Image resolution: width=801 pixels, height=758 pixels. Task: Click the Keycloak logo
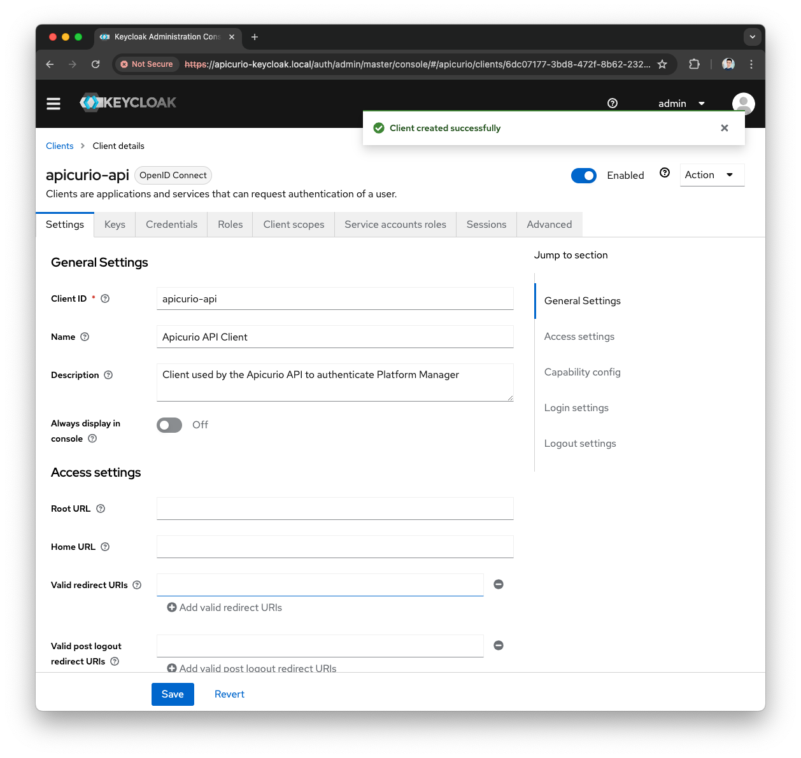tap(127, 102)
